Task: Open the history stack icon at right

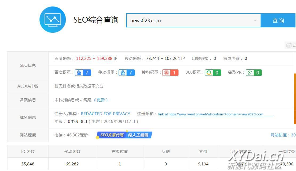Action: (289, 45)
